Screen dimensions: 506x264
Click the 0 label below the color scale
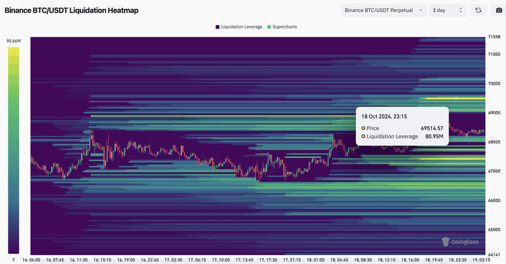pyautogui.click(x=13, y=260)
